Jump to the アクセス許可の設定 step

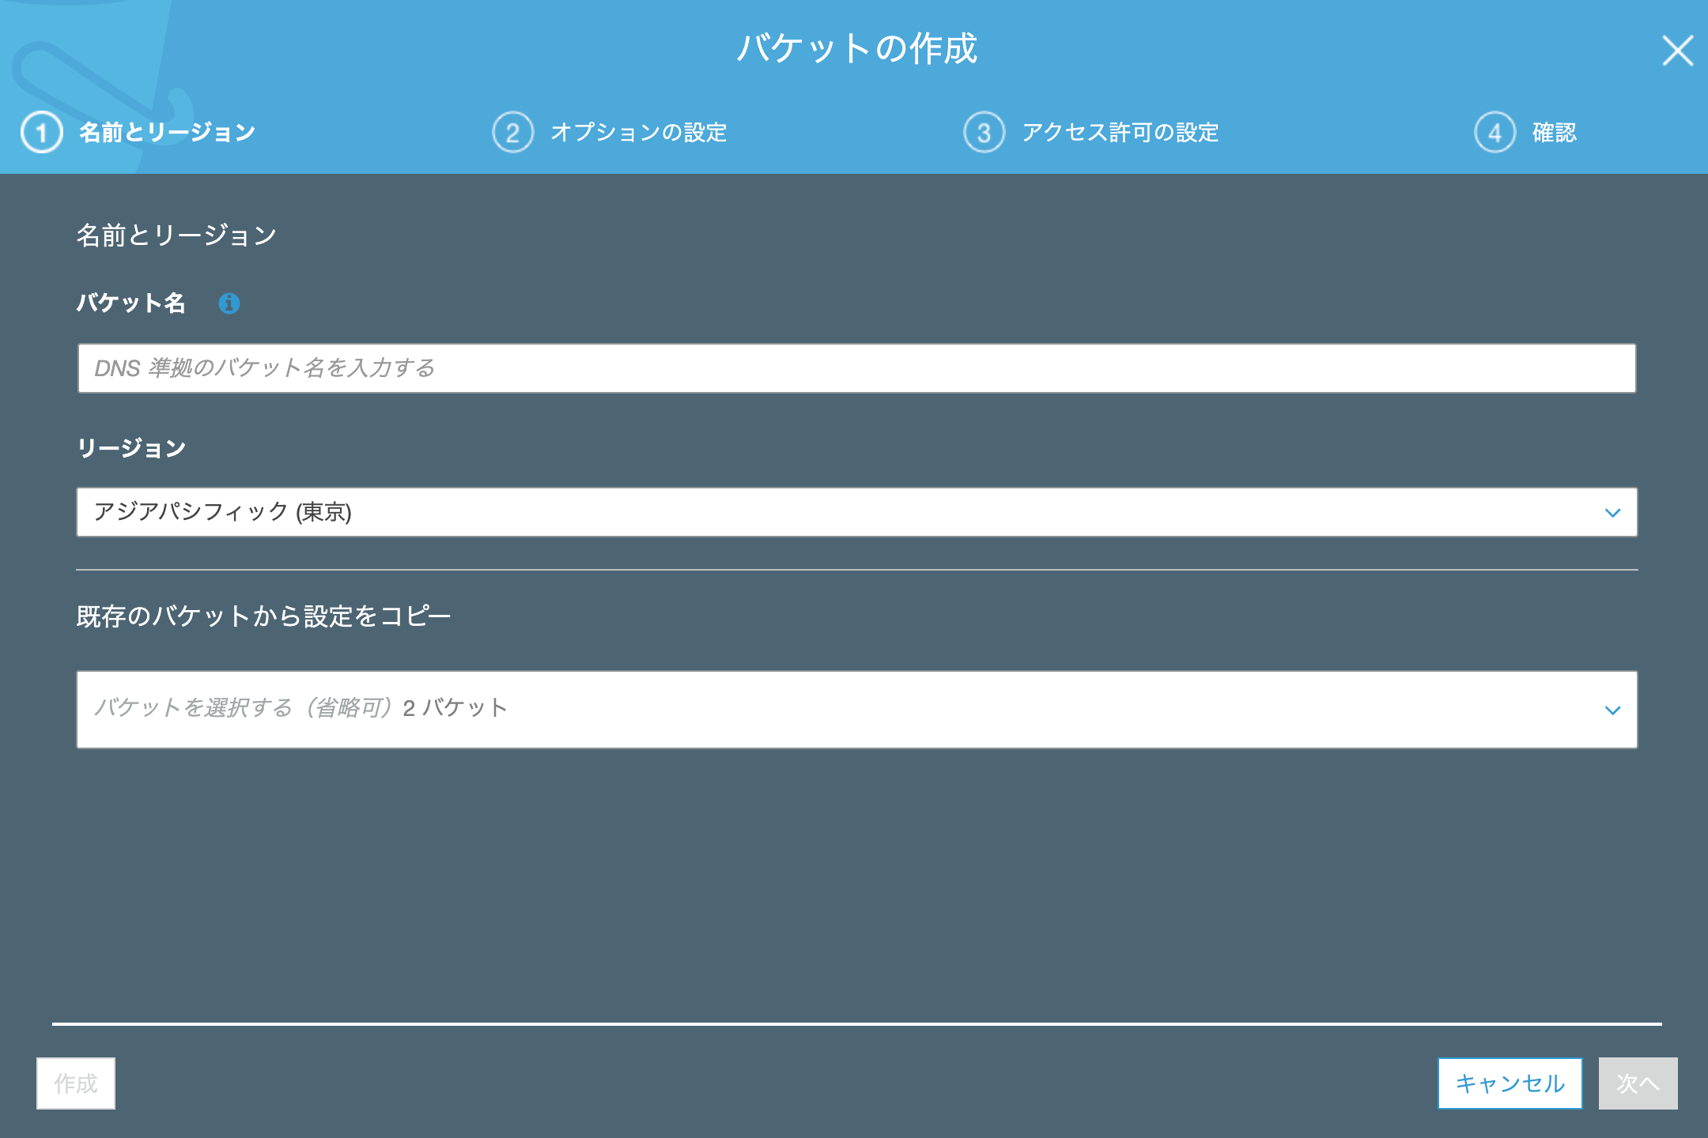(1120, 133)
